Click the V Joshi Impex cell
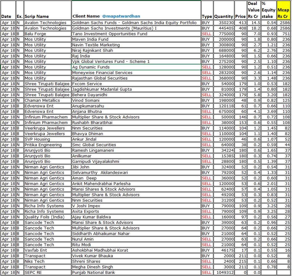This screenshot has width=292, height=276. click(x=136, y=206)
